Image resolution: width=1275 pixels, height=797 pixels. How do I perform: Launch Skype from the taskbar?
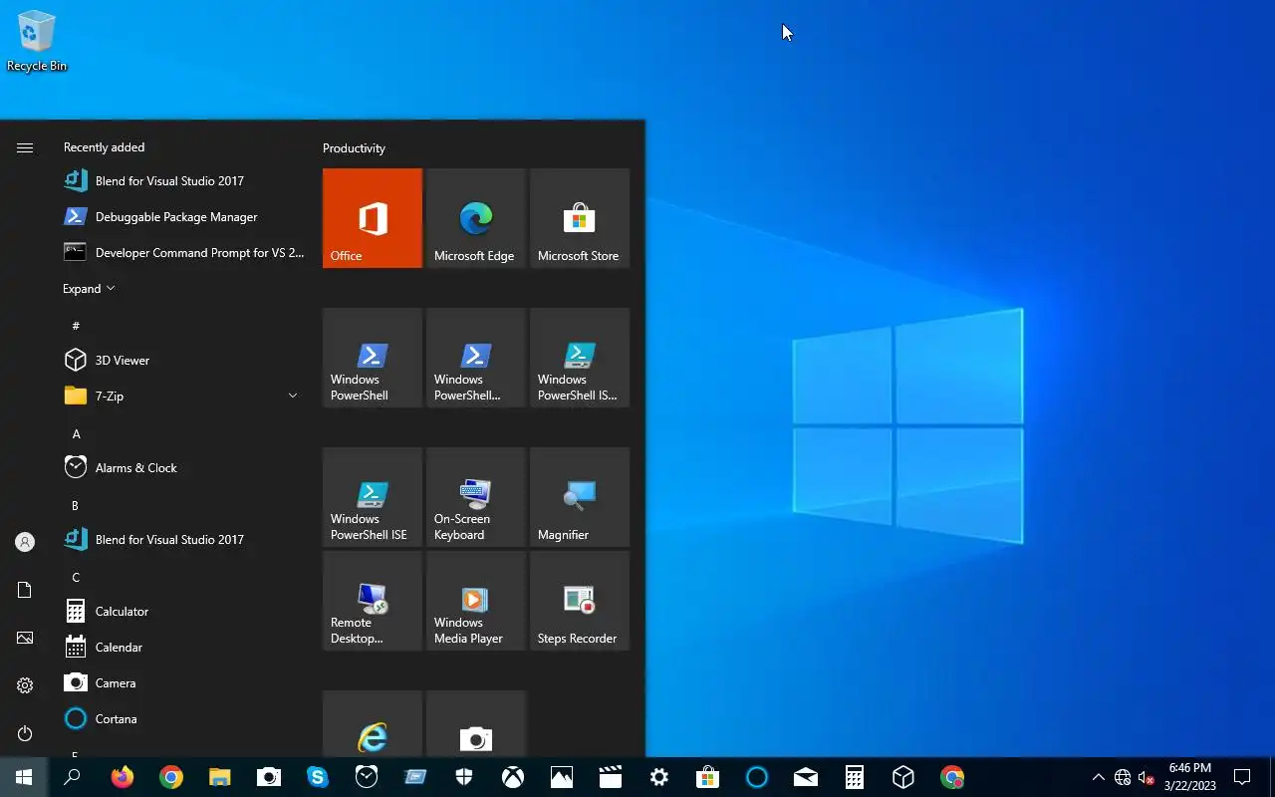click(x=318, y=777)
